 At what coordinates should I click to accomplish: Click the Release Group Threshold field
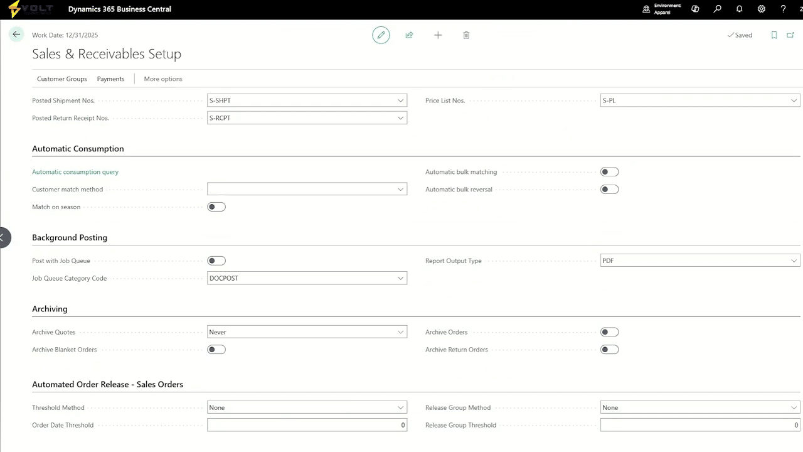pyautogui.click(x=700, y=425)
